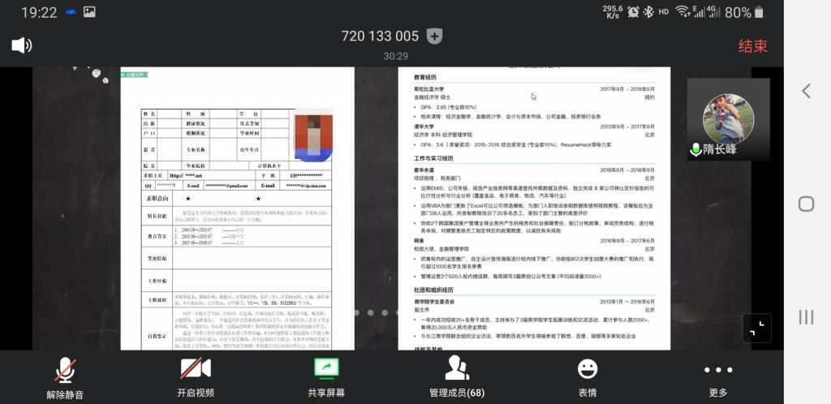Unmute the microphone
Viewport: 831px width, 404px height.
65,376
